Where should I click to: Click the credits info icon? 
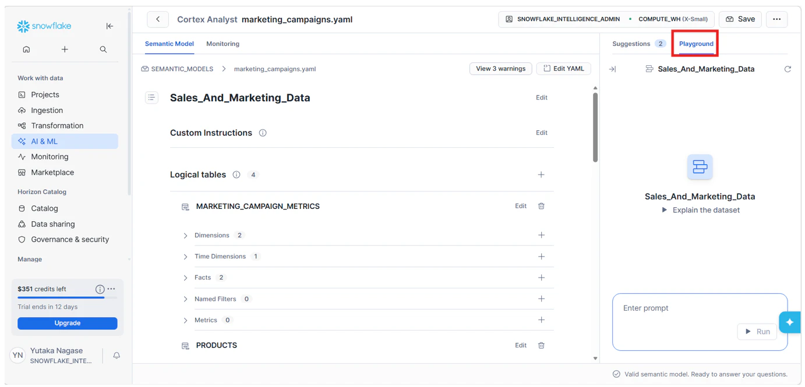pos(100,289)
